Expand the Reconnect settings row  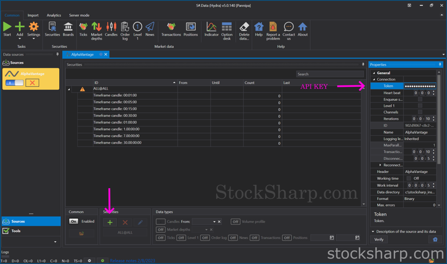click(x=381, y=165)
